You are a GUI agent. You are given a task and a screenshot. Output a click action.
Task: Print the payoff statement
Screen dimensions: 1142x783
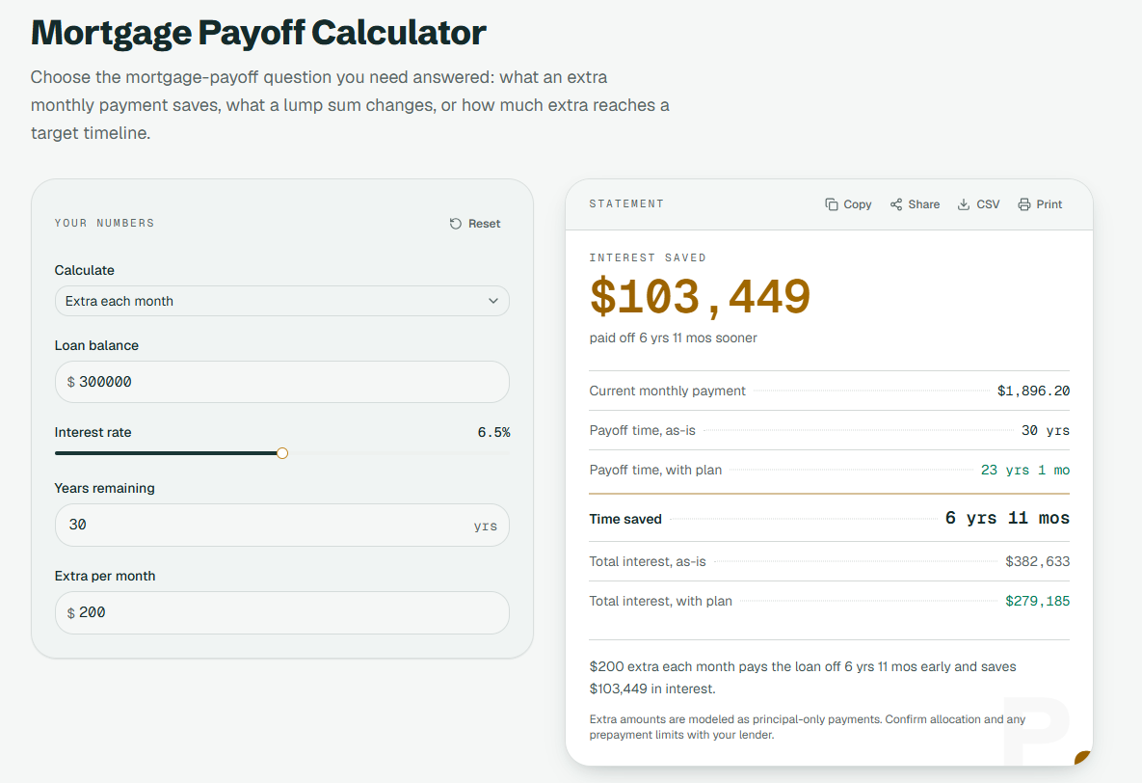1040,204
